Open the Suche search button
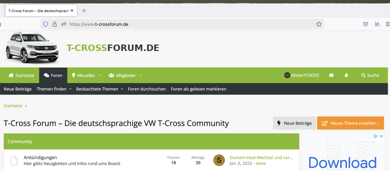The image size is (390, 171). (x=370, y=76)
